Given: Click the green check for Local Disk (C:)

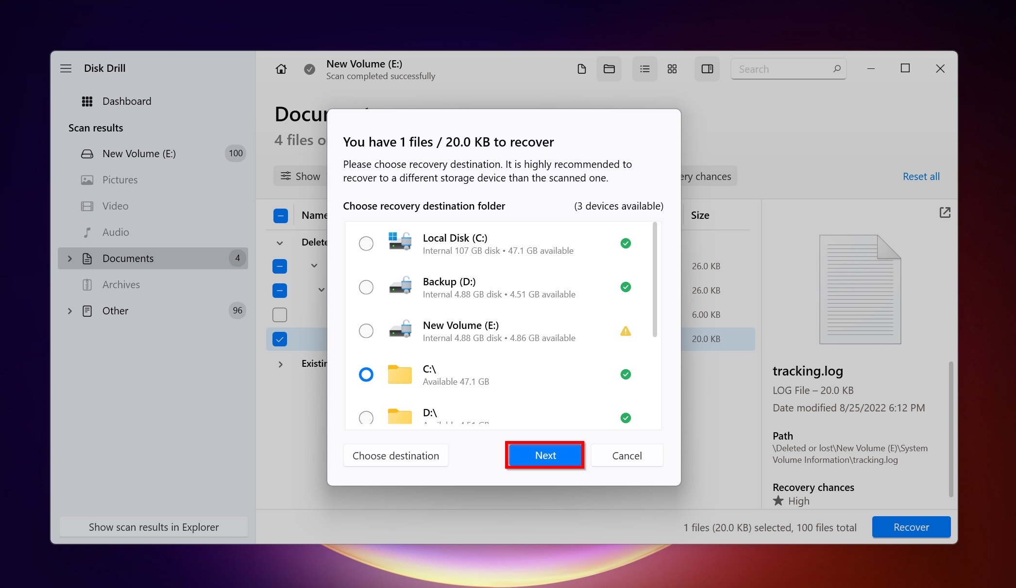Looking at the screenshot, I should [626, 244].
